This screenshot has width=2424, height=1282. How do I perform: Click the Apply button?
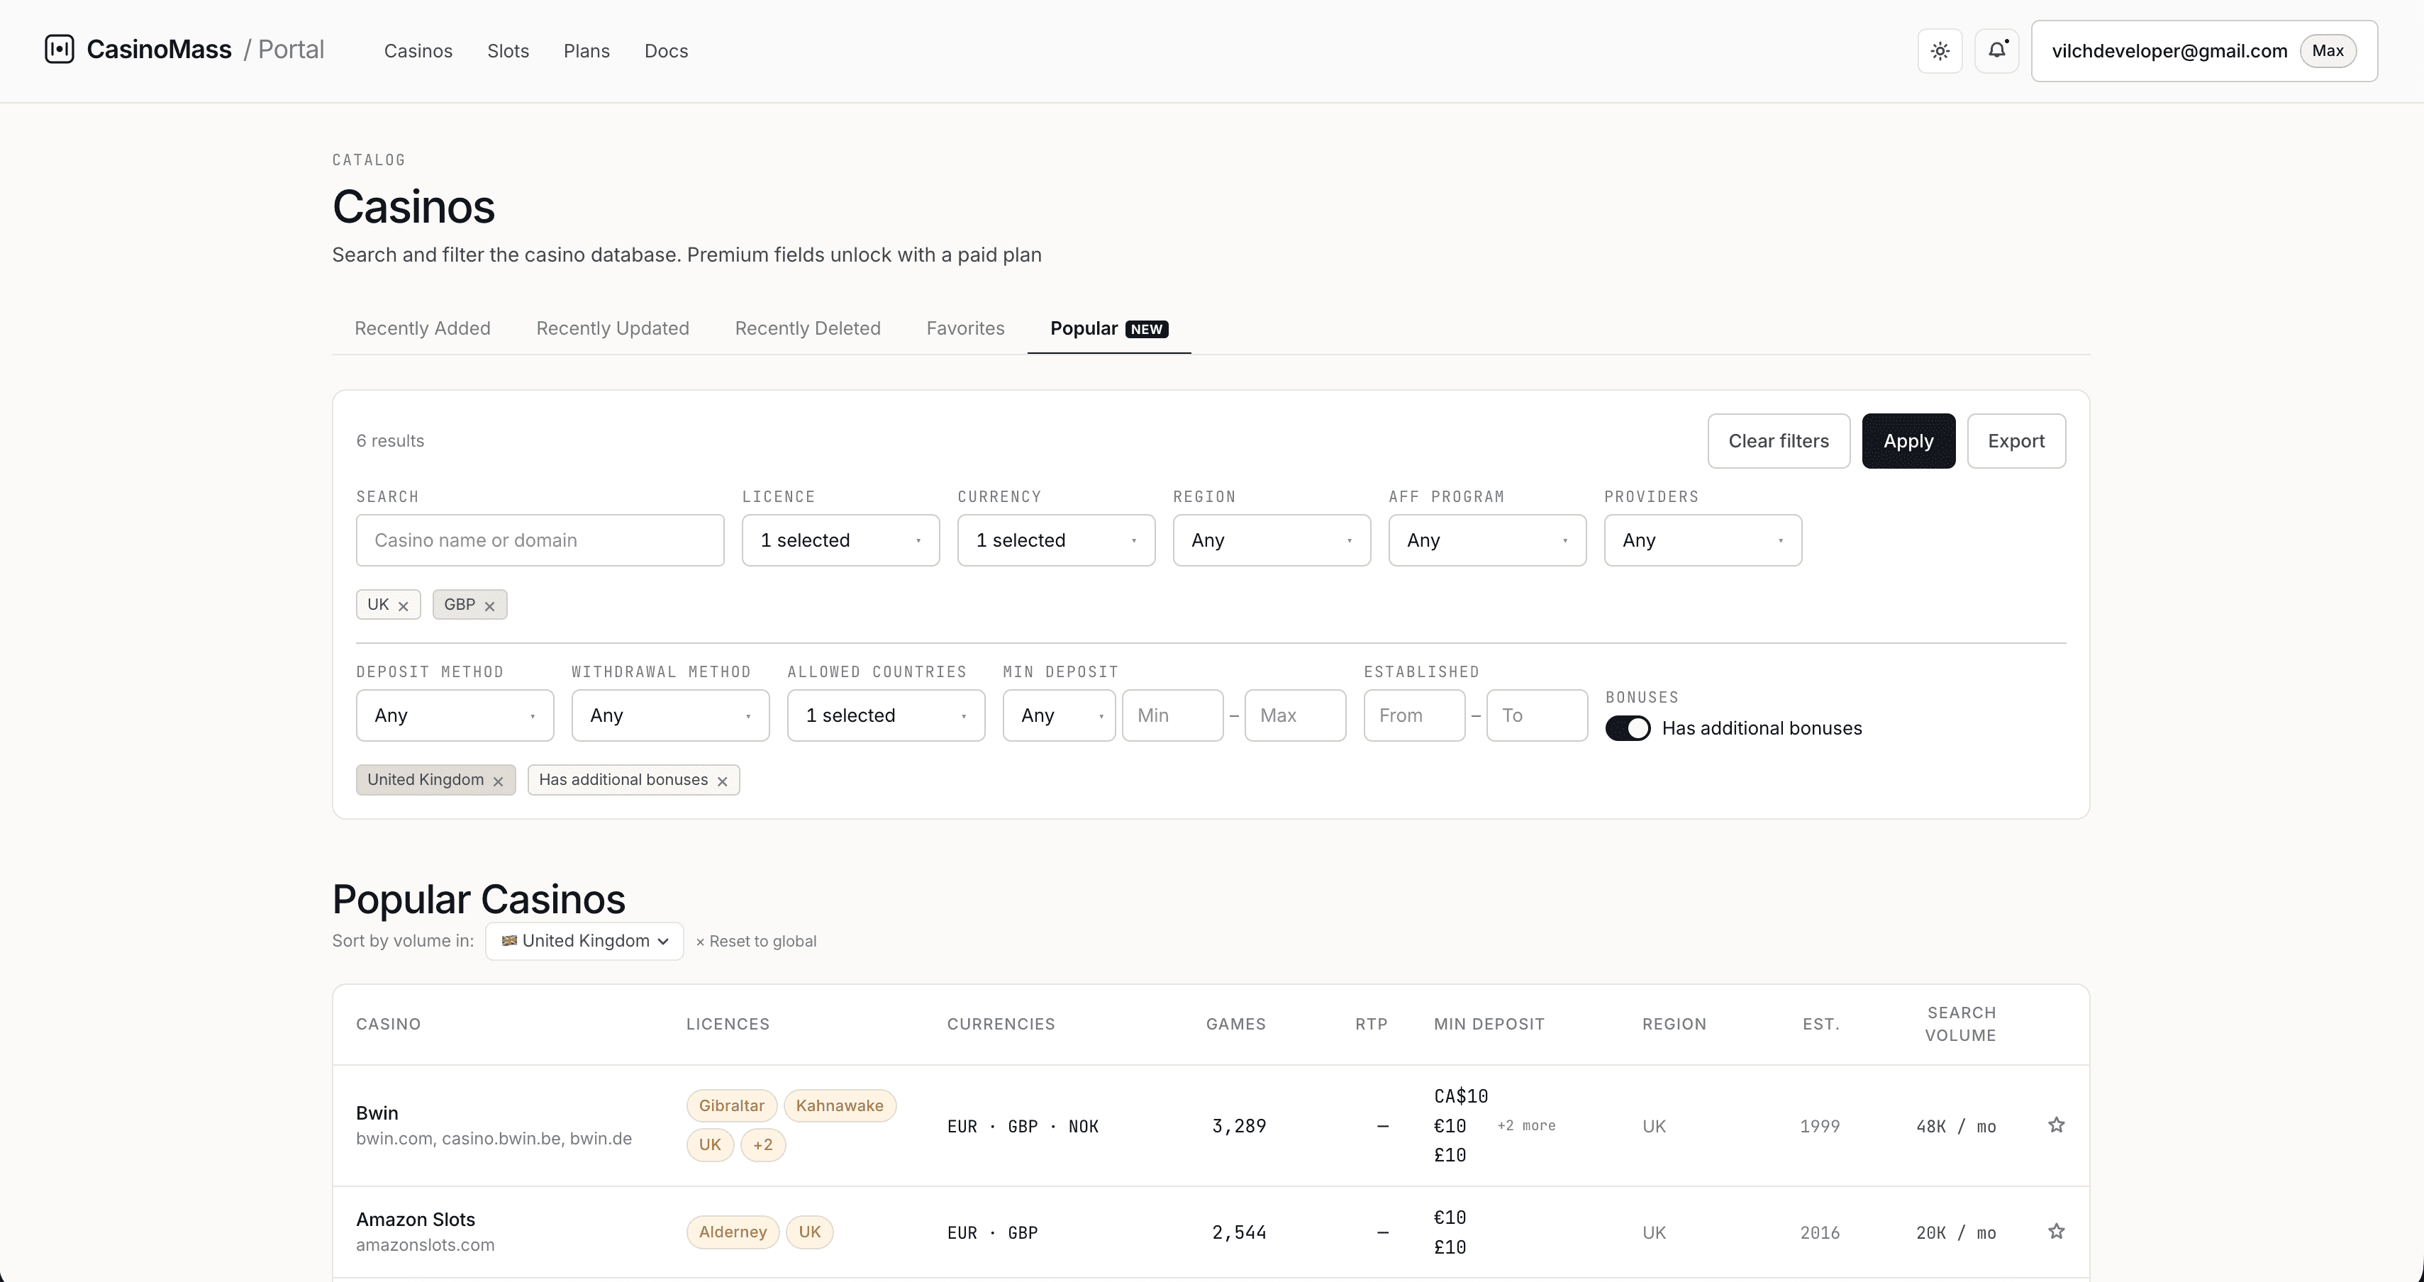point(1908,440)
